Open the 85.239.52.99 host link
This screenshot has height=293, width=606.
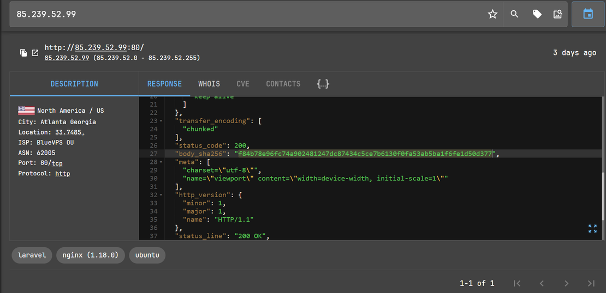101,47
